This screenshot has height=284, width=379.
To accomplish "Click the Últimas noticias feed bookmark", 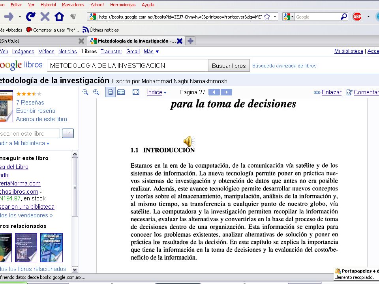I will point(101,30).
